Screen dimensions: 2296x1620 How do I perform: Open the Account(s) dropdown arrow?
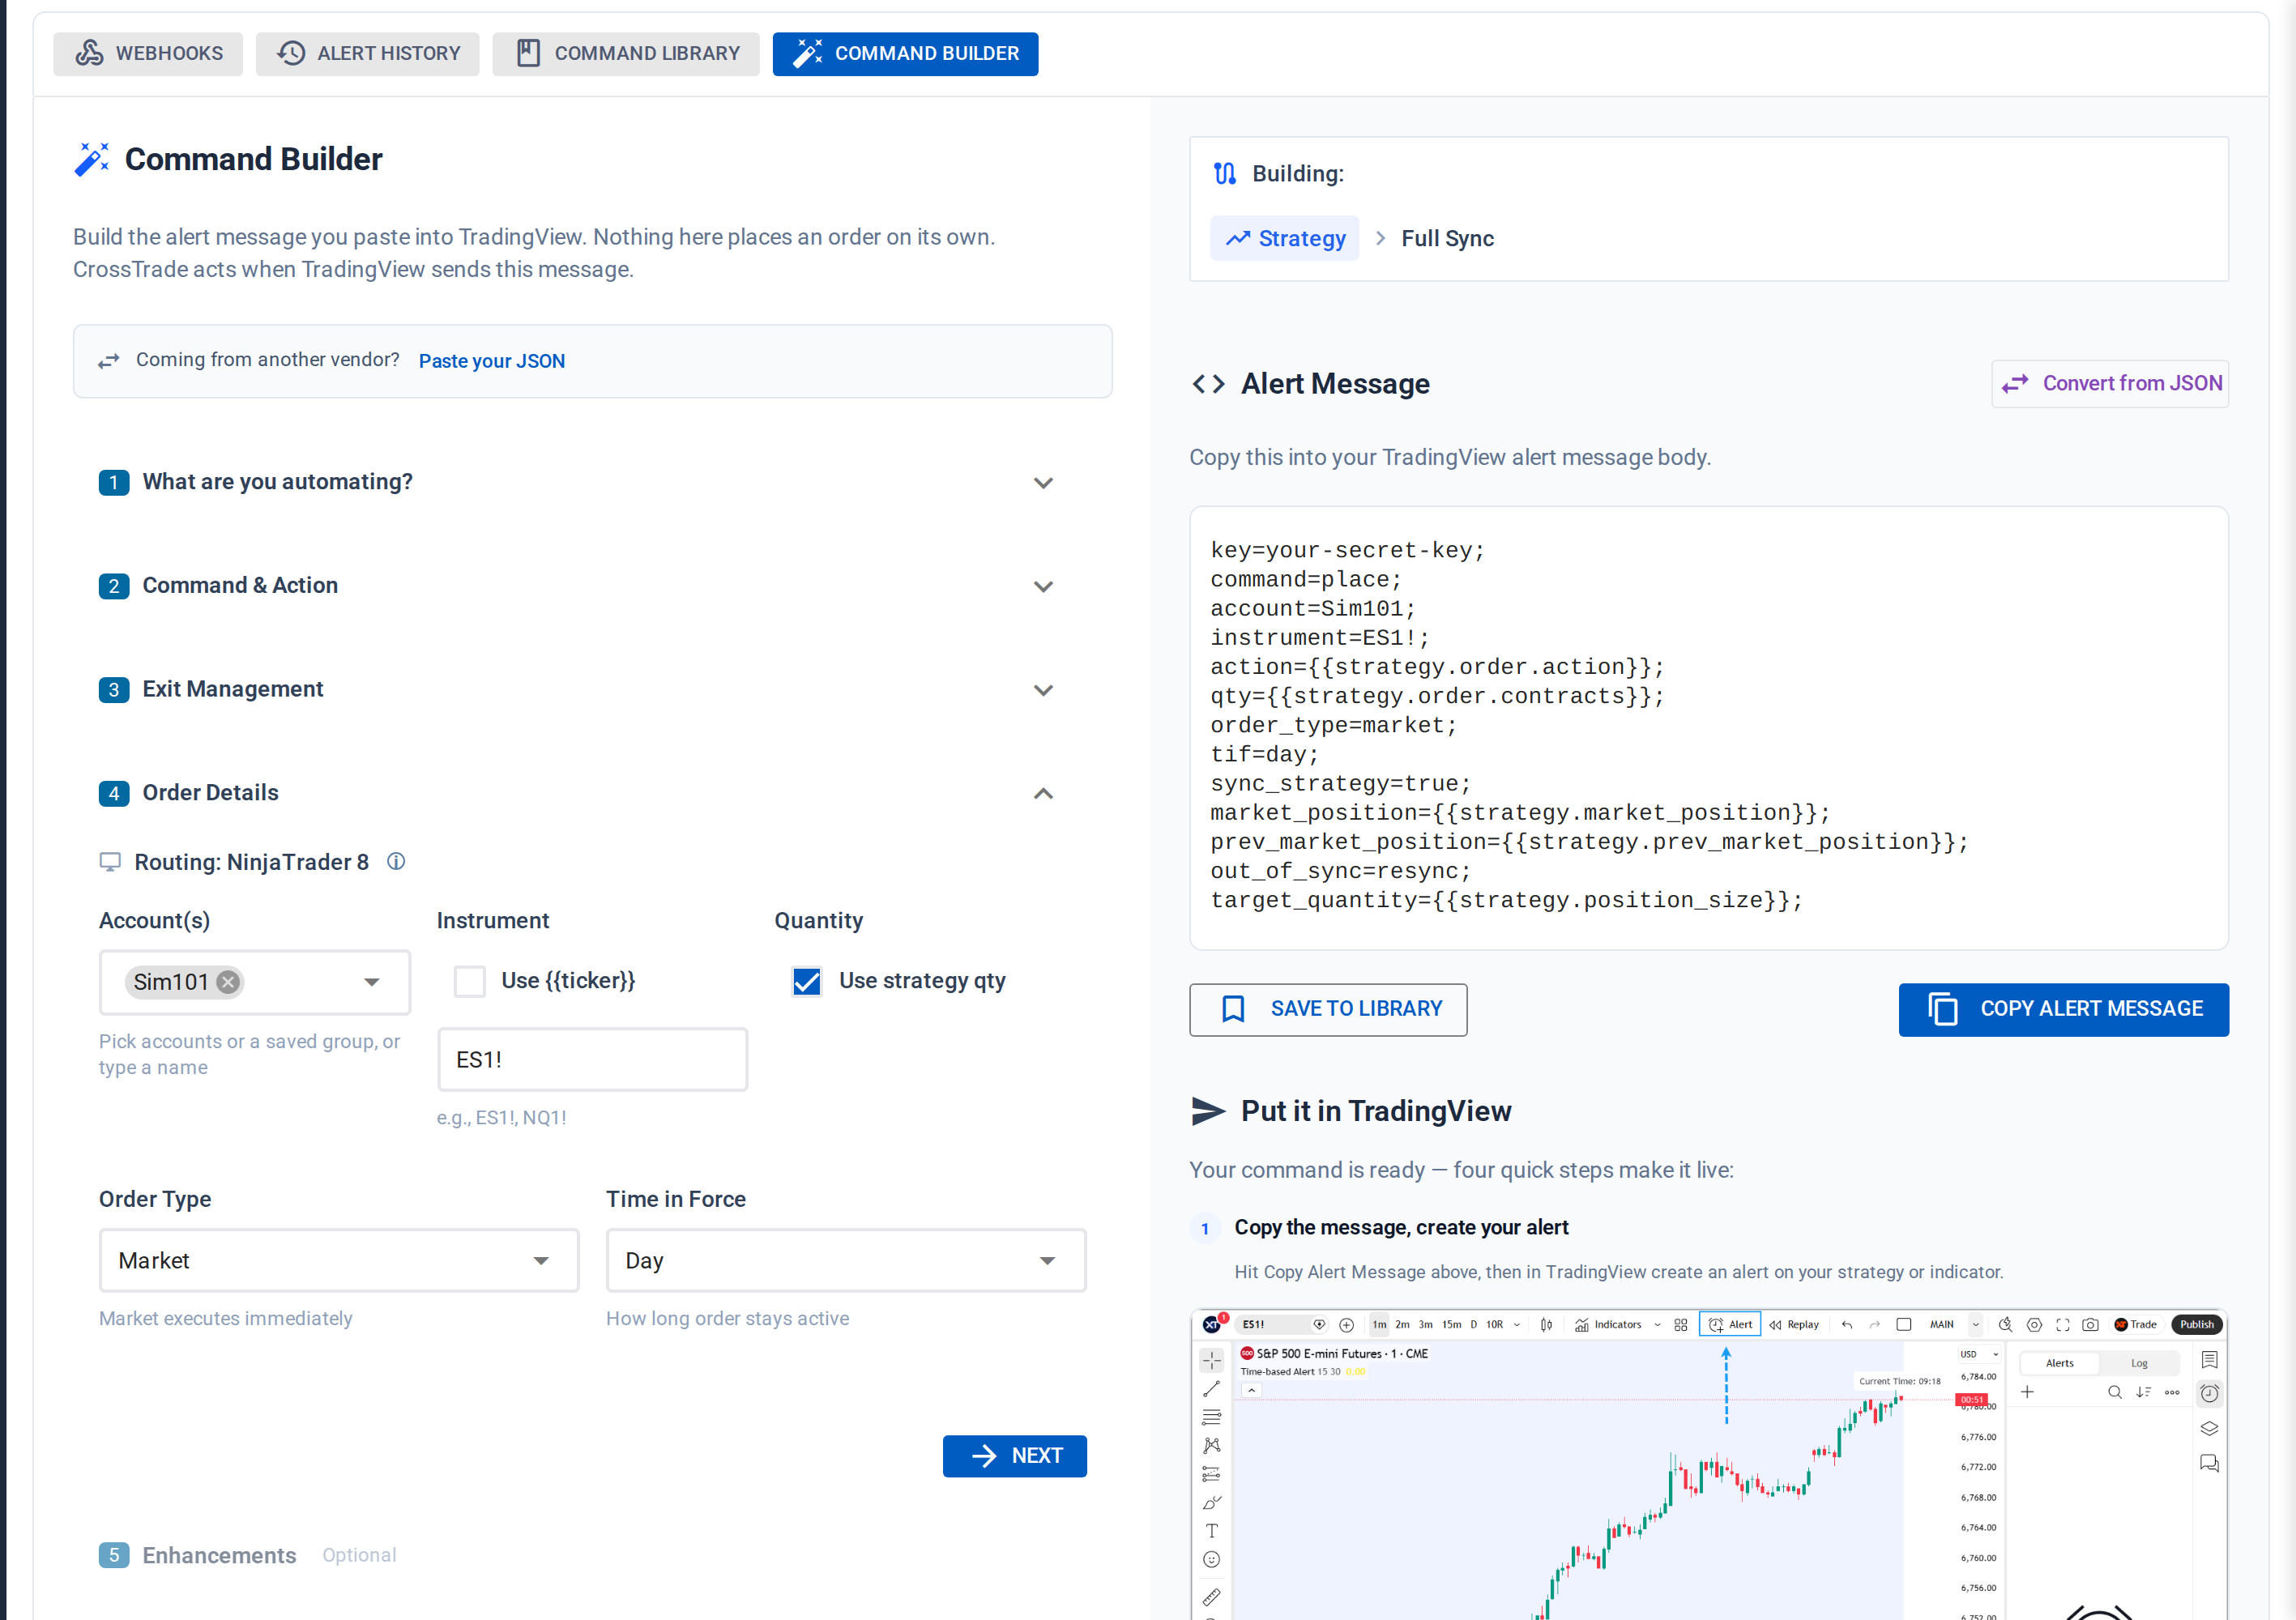(372, 982)
